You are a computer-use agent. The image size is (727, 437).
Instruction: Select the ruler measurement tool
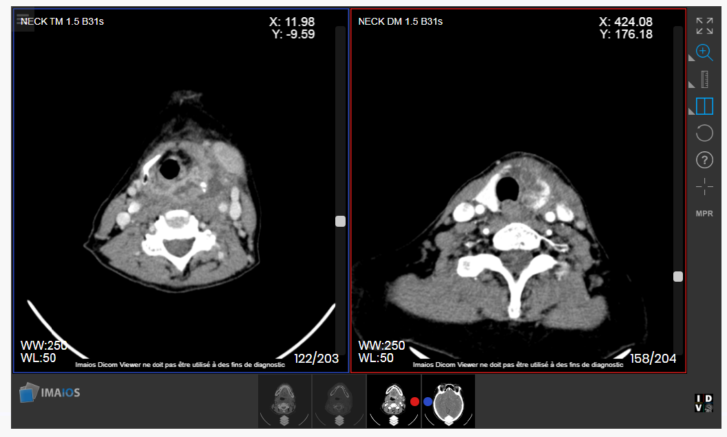pyautogui.click(x=704, y=79)
